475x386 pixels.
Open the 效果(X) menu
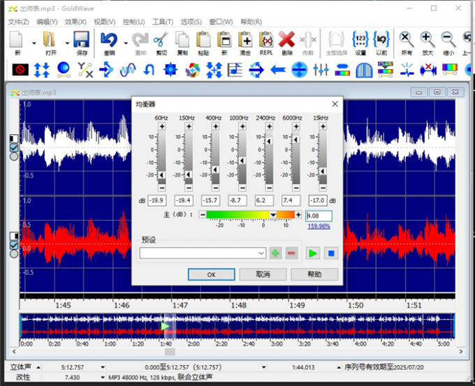pyautogui.click(x=75, y=22)
